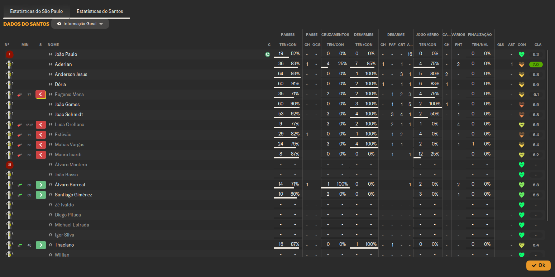Screen dimensions: 555x277
Task: Click the red substituted-off arrow for Eugenio Mena
Action: point(41,95)
